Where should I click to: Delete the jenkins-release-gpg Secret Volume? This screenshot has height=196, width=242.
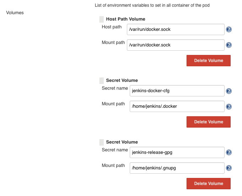point(209,184)
